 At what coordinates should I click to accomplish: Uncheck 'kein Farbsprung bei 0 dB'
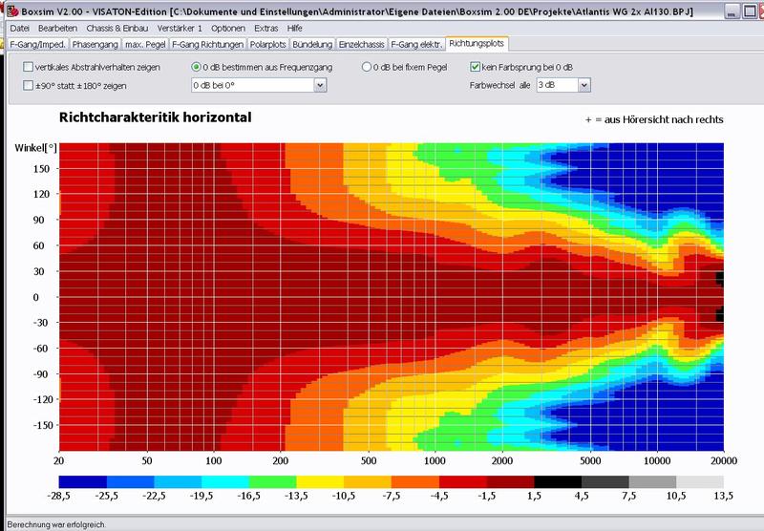476,68
